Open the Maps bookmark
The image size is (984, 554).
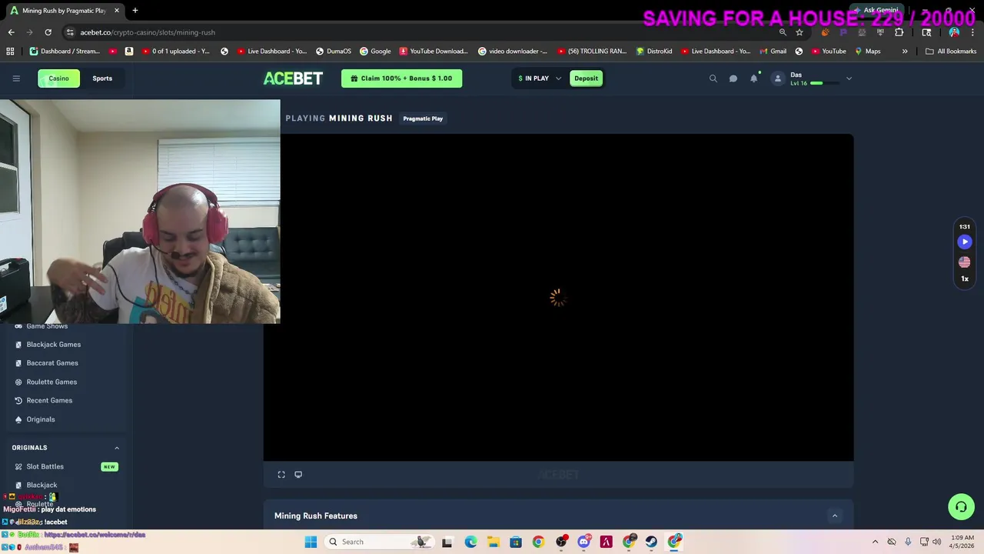click(868, 52)
